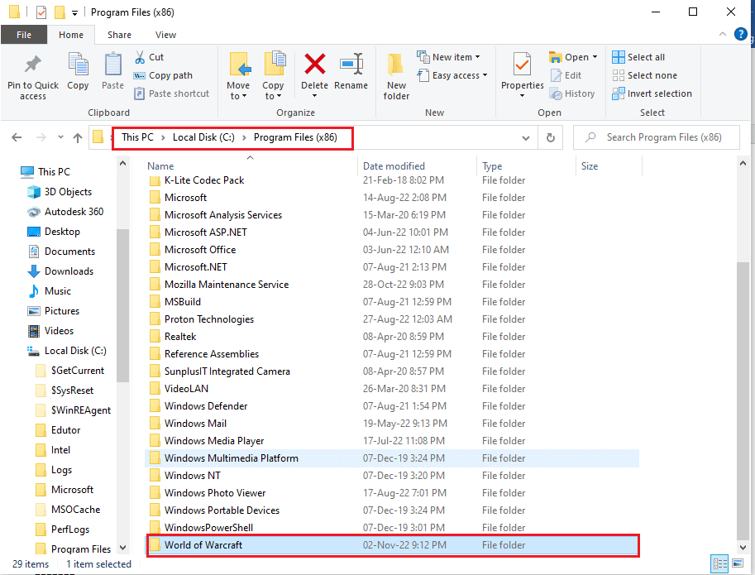Expand the Open button dropdown arrow
Screen dimensions: 755x575
[x=595, y=57]
